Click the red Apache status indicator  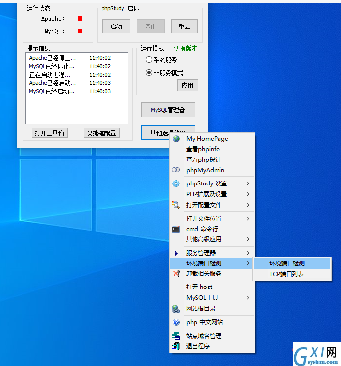pos(80,19)
